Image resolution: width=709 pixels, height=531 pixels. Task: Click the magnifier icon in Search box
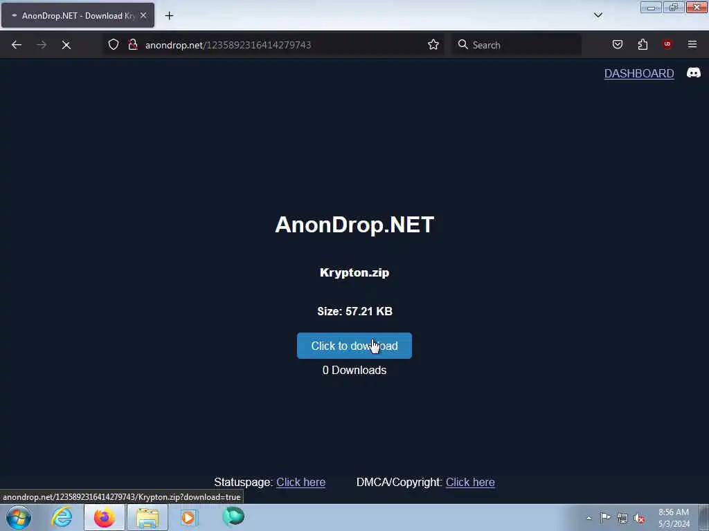pyautogui.click(x=463, y=44)
